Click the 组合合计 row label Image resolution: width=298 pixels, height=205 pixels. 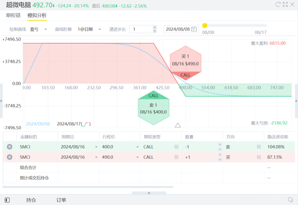28,168
